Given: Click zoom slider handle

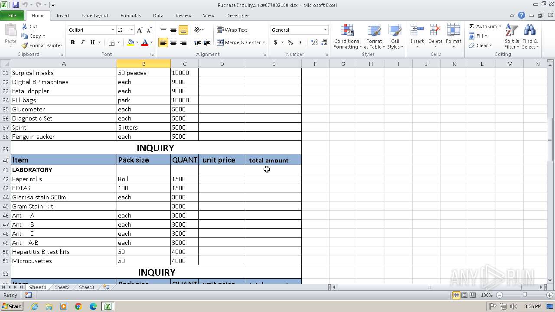Looking at the screenshot, I should point(525,295).
